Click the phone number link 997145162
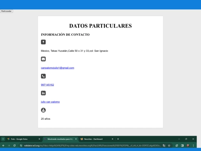 (x=47, y=85)
